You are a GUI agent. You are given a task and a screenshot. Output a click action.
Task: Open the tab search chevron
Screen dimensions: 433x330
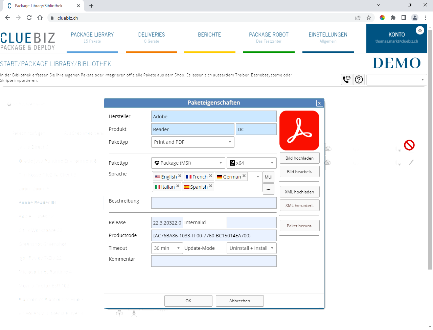pos(379,5)
